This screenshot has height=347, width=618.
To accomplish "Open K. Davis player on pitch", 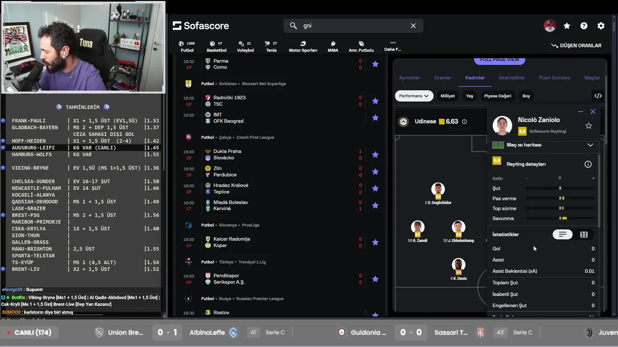I will click(x=458, y=270).
